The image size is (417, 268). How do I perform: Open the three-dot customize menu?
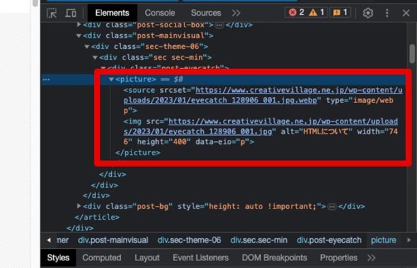[x=387, y=13]
